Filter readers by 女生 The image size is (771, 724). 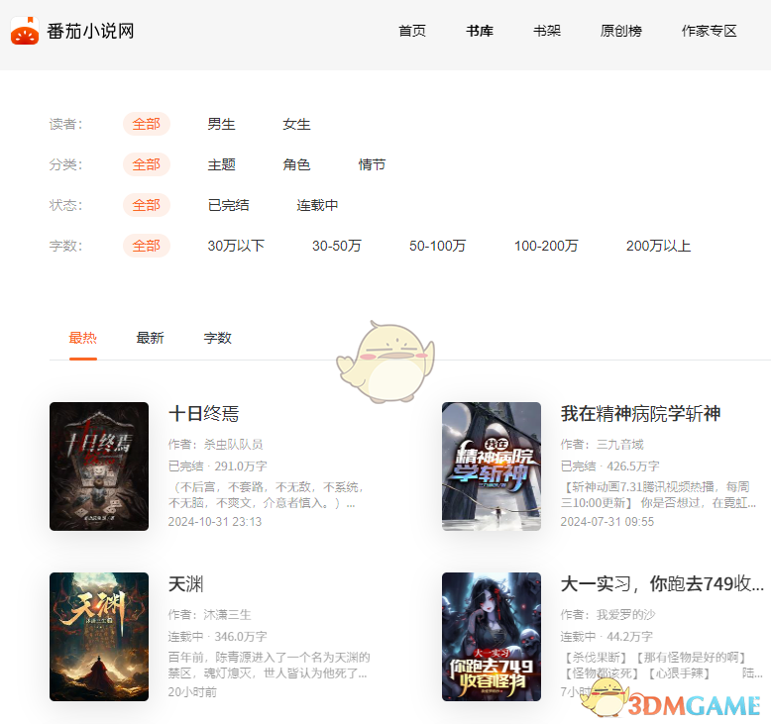click(x=296, y=124)
